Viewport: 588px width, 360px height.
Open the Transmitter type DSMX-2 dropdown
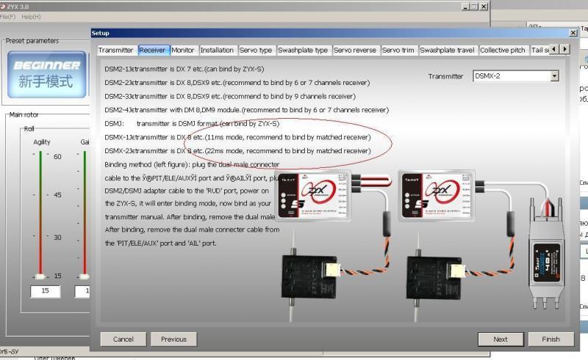tap(554, 76)
